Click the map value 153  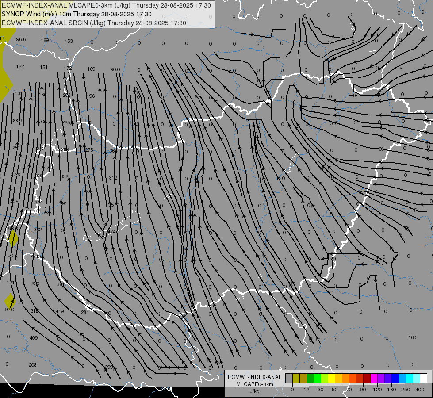[69, 41]
